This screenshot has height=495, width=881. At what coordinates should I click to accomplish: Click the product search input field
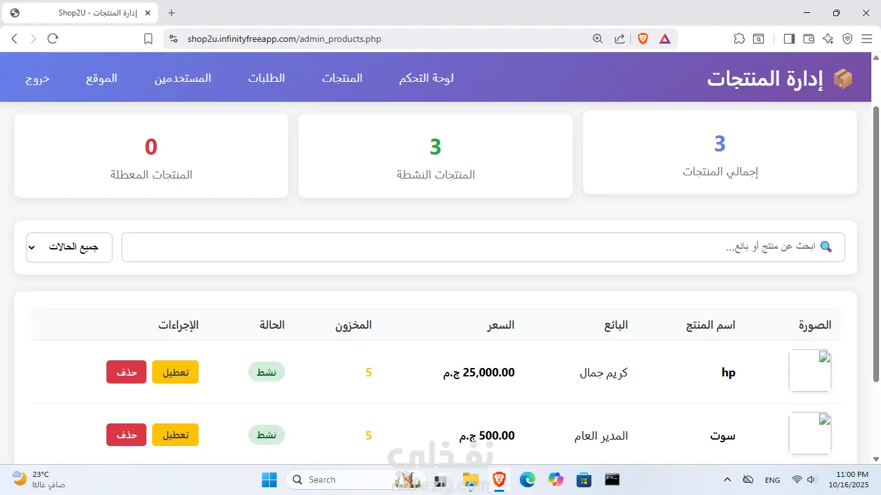point(483,247)
